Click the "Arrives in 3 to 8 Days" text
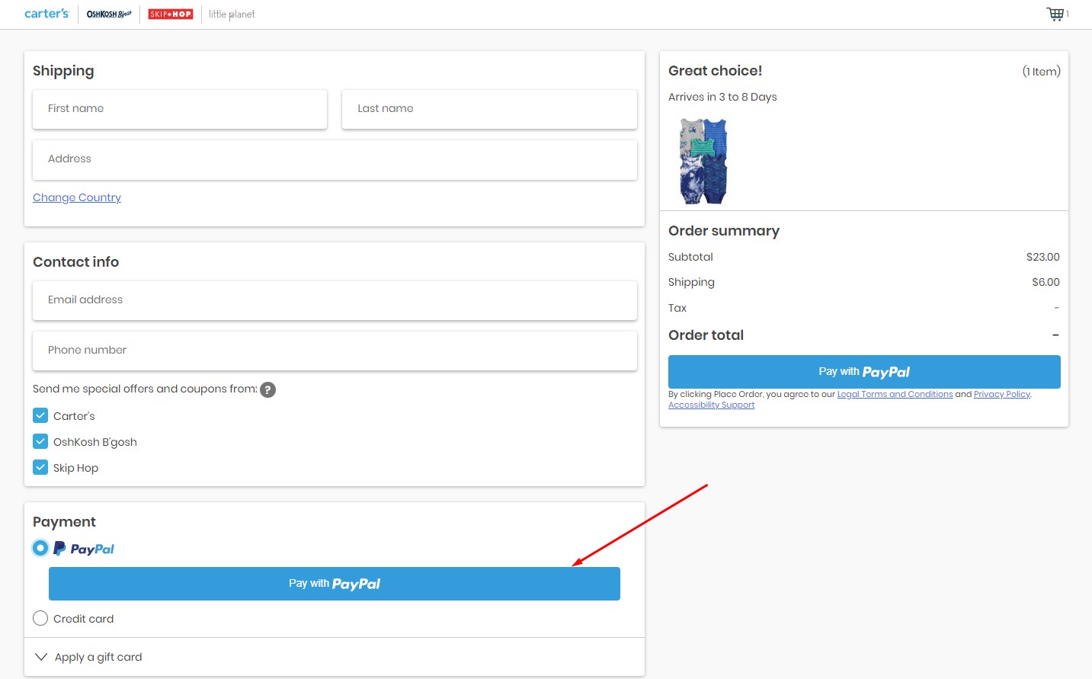 click(x=722, y=97)
